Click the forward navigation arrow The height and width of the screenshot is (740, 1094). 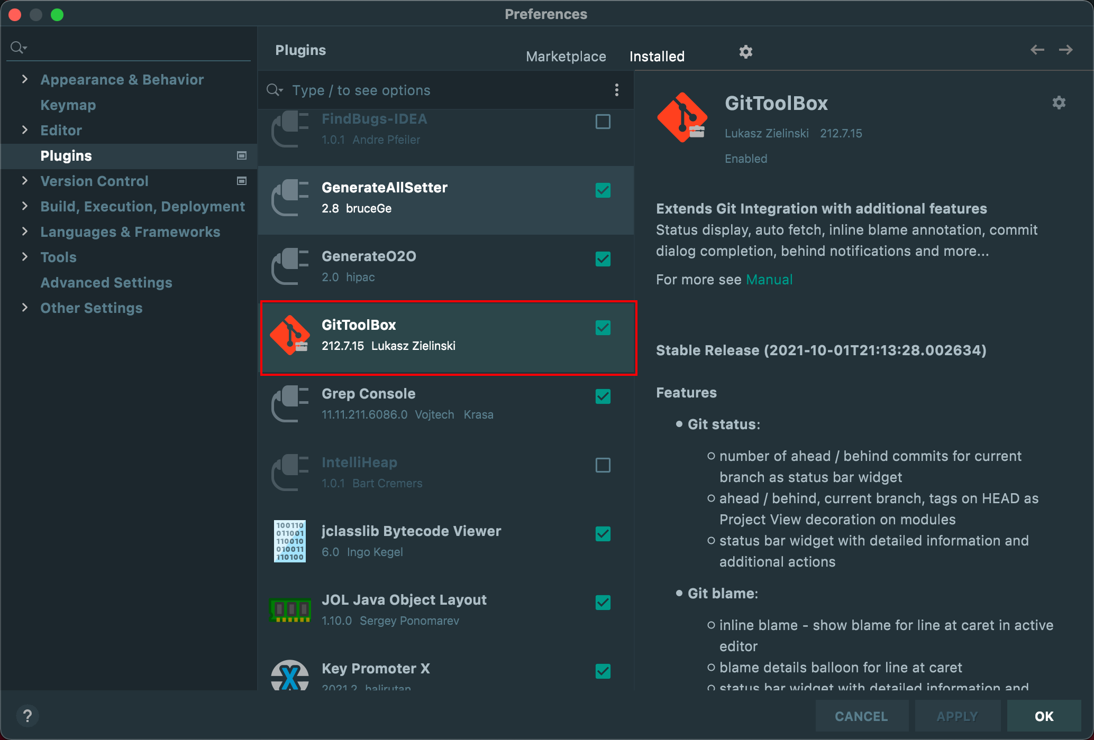[x=1065, y=50]
